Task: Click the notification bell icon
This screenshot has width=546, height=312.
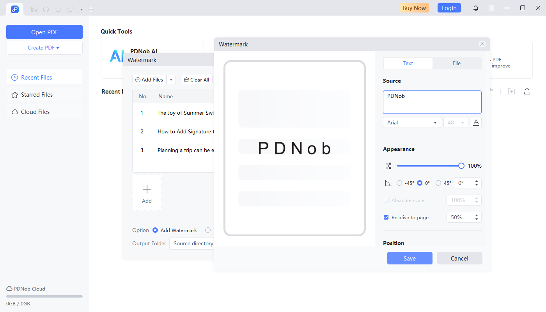Action: tap(475, 8)
